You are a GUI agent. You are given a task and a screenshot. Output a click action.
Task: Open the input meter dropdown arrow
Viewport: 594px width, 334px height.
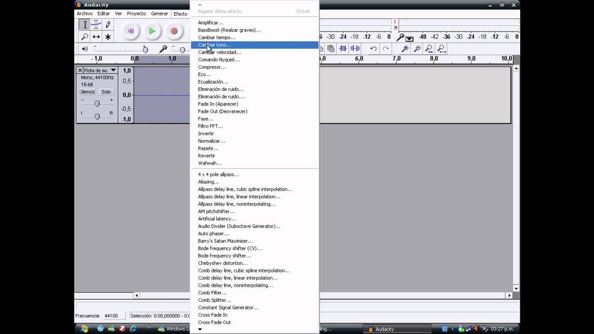click(409, 39)
